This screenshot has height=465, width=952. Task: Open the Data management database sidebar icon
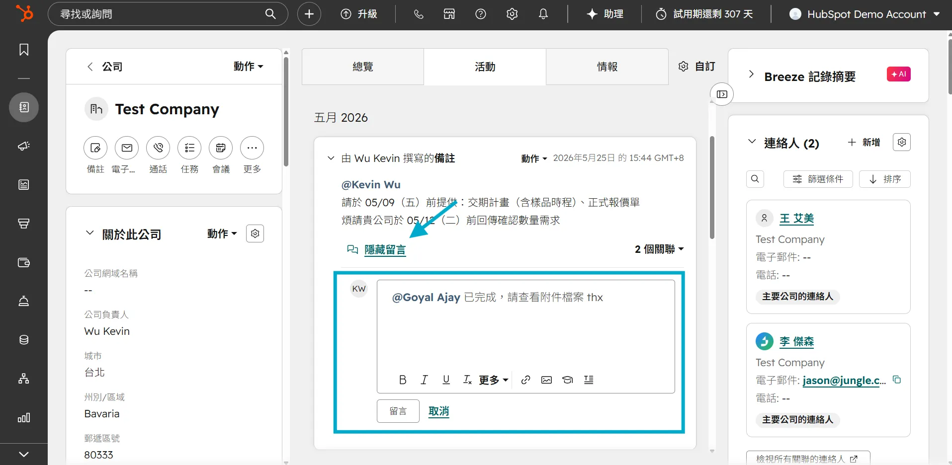24,340
